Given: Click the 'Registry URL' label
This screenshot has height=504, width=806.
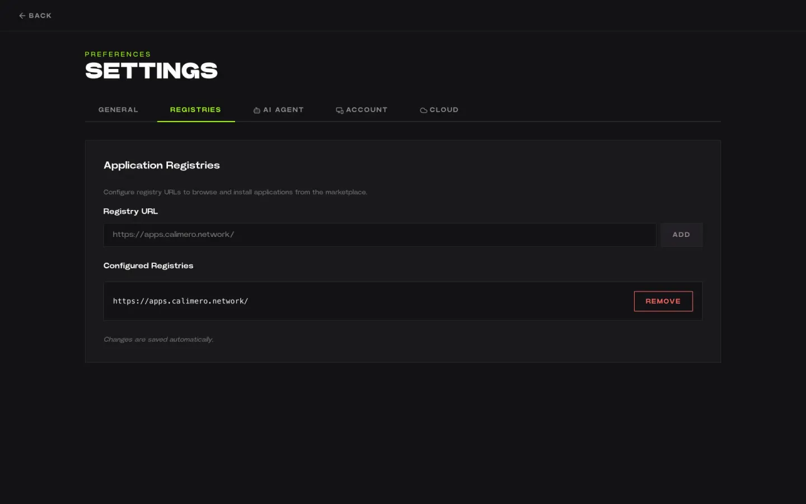Looking at the screenshot, I should point(130,211).
